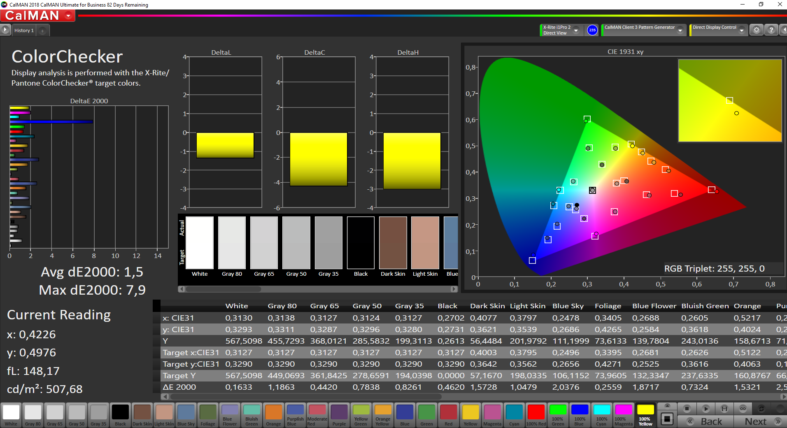Click the Dark Skin actual/target swatch
The image size is (787, 428).
pyautogui.click(x=393, y=243)
